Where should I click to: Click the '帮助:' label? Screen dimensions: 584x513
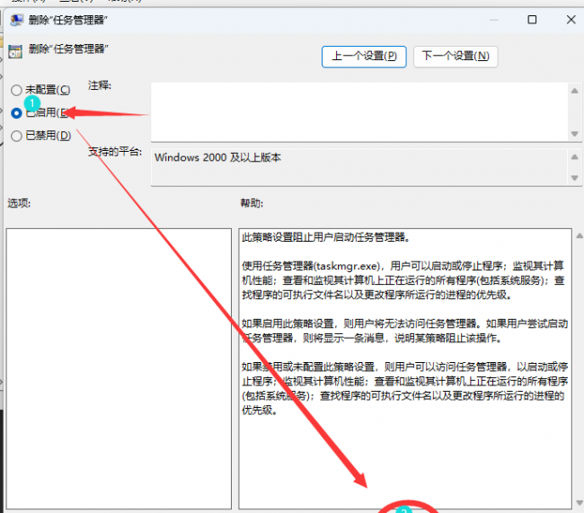tap(252, 203)
